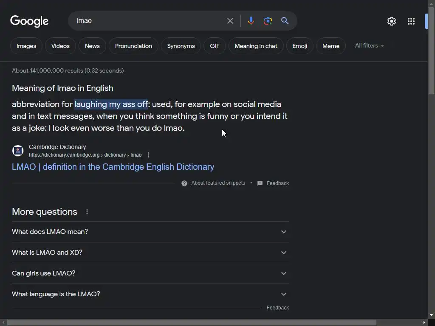Select the Meme chip
The height and width of the screenshot is (326, 435).
coord(330,46)
